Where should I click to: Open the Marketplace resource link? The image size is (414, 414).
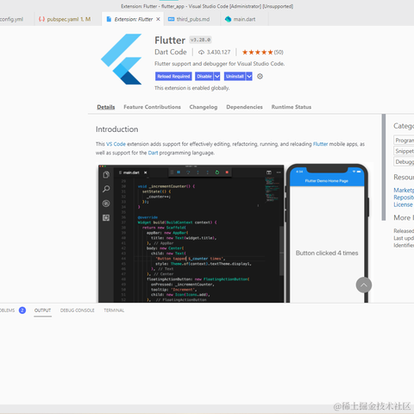(404, 190)
